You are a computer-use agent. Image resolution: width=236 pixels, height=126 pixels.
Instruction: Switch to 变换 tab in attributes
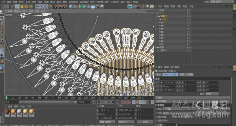pos(182,74)
